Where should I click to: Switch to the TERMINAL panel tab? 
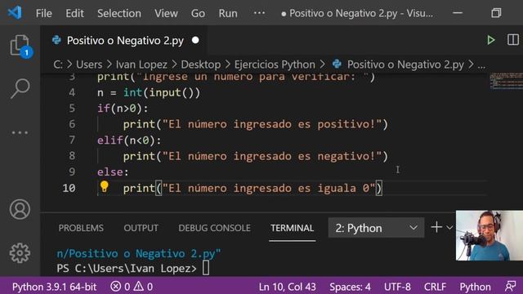point(293,228)
